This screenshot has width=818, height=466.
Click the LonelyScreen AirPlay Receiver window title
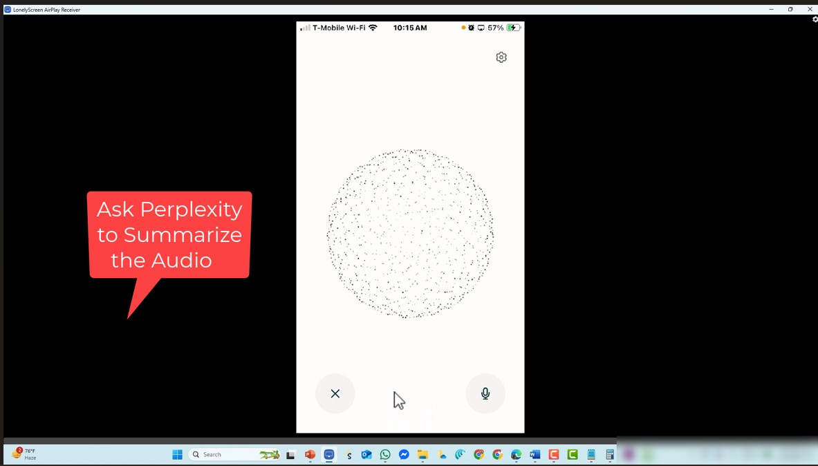pyautogui.click(x=46, y=10)
